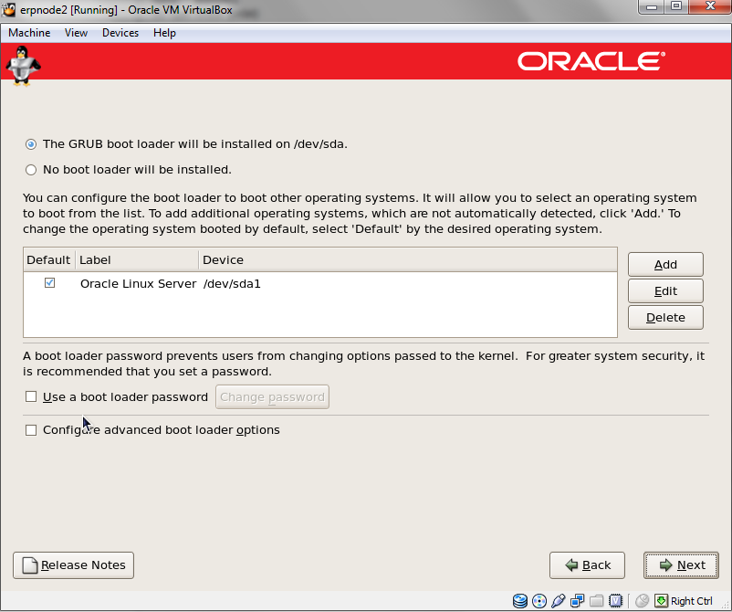Screen dimensions: 732x612
Task: Click the optical CD/DVD drive status icon
Action: click(539, 601)
